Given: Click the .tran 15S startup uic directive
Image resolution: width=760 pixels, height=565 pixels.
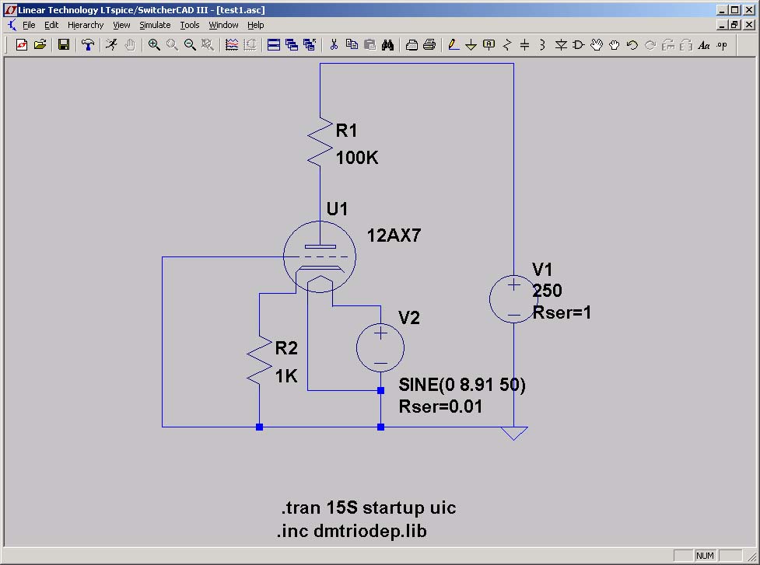Looking at the screenshot, I should pos(369,507).
